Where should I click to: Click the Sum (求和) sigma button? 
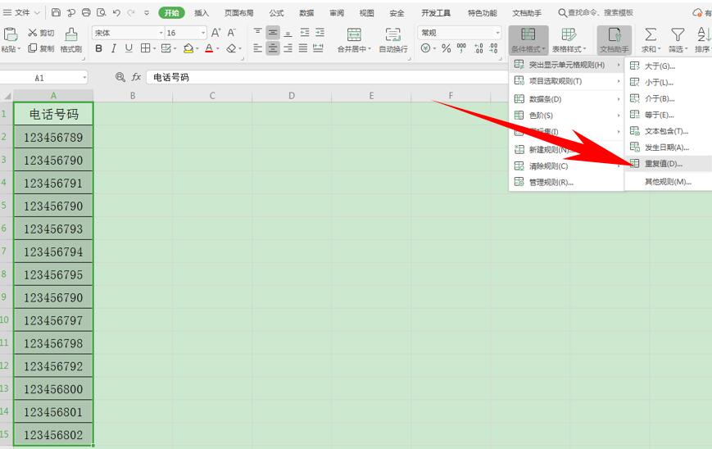[651, 40]
